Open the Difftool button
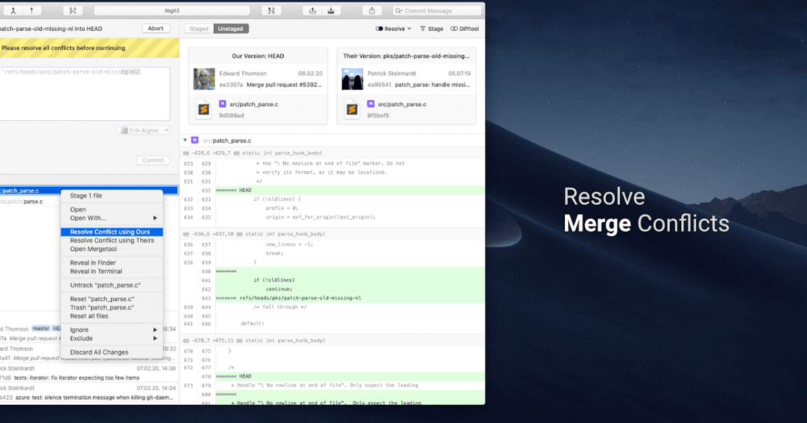The width and height of the screenshot is (807, 423). pyautogui.click(x=465, y=29)
